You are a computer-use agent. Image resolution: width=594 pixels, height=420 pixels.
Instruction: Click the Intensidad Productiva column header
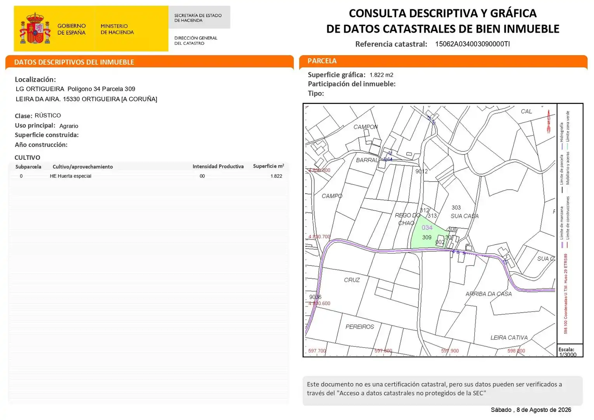(x=218, y=166)
